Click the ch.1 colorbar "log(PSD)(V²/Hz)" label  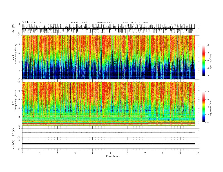tap(211, 62)
